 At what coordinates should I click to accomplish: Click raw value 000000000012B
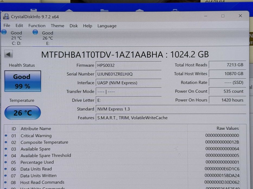coord(222,142)
